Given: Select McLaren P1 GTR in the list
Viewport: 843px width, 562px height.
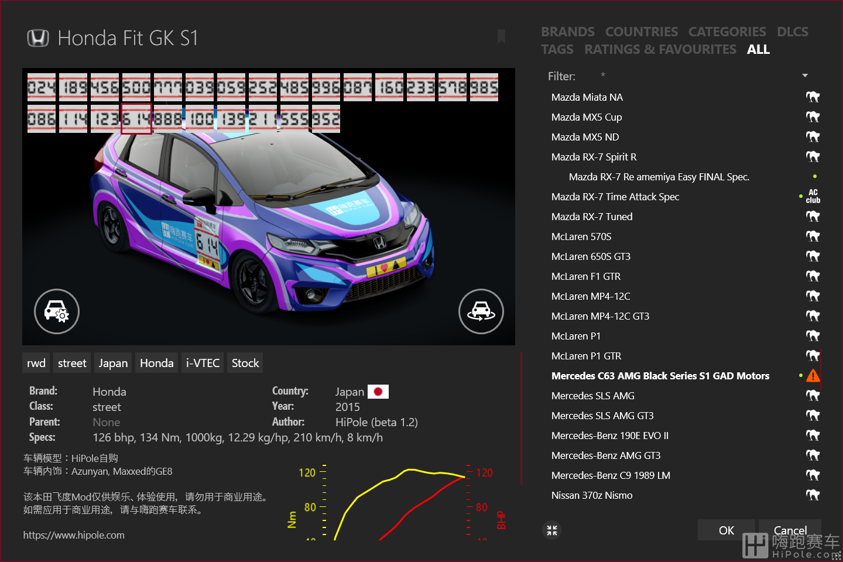Looking at the screenshot, I should tap(586, 356).
